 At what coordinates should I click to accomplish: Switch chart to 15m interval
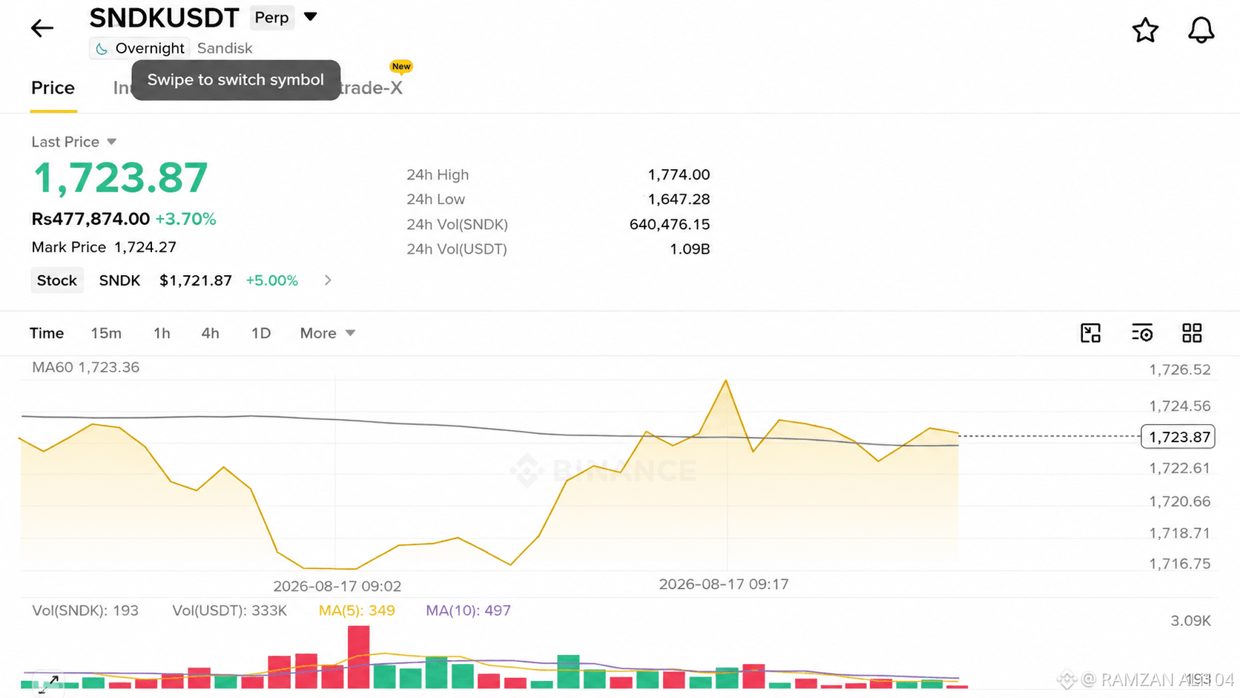(106, 333)
